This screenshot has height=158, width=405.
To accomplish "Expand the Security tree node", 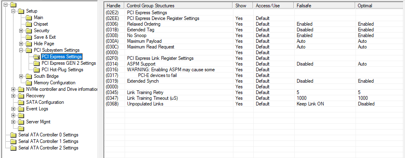I will click(21, 31).
